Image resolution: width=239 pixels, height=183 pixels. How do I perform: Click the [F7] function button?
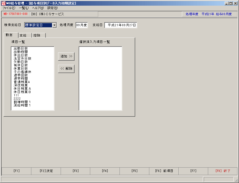[193, 171]
